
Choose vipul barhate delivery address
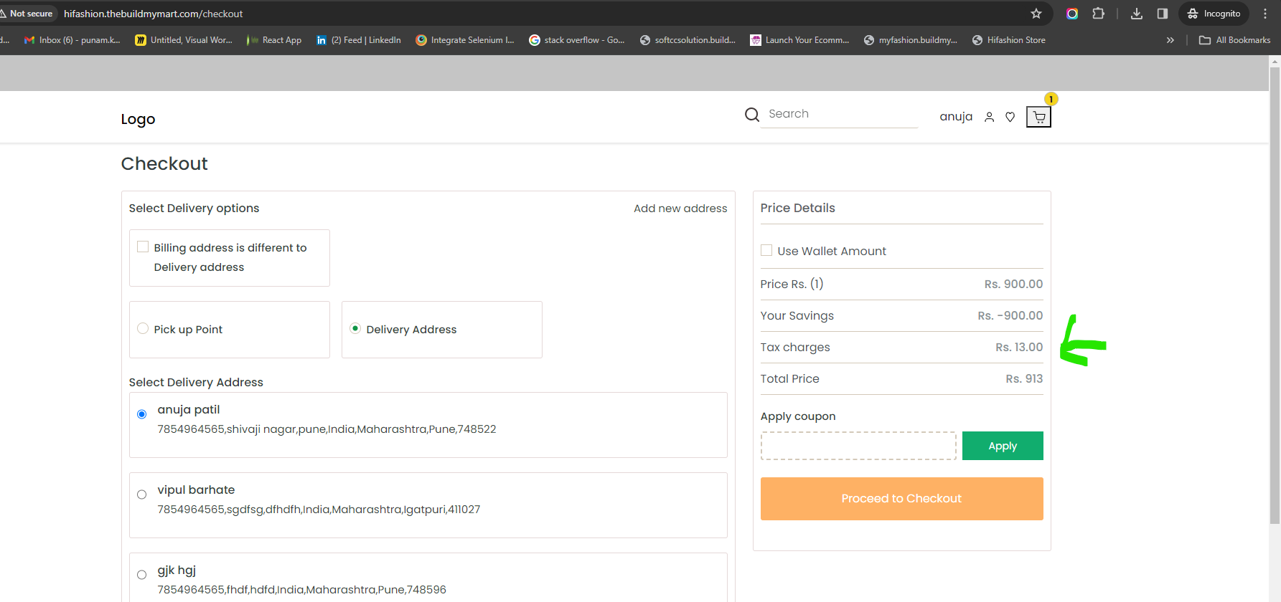coord(141,494)
